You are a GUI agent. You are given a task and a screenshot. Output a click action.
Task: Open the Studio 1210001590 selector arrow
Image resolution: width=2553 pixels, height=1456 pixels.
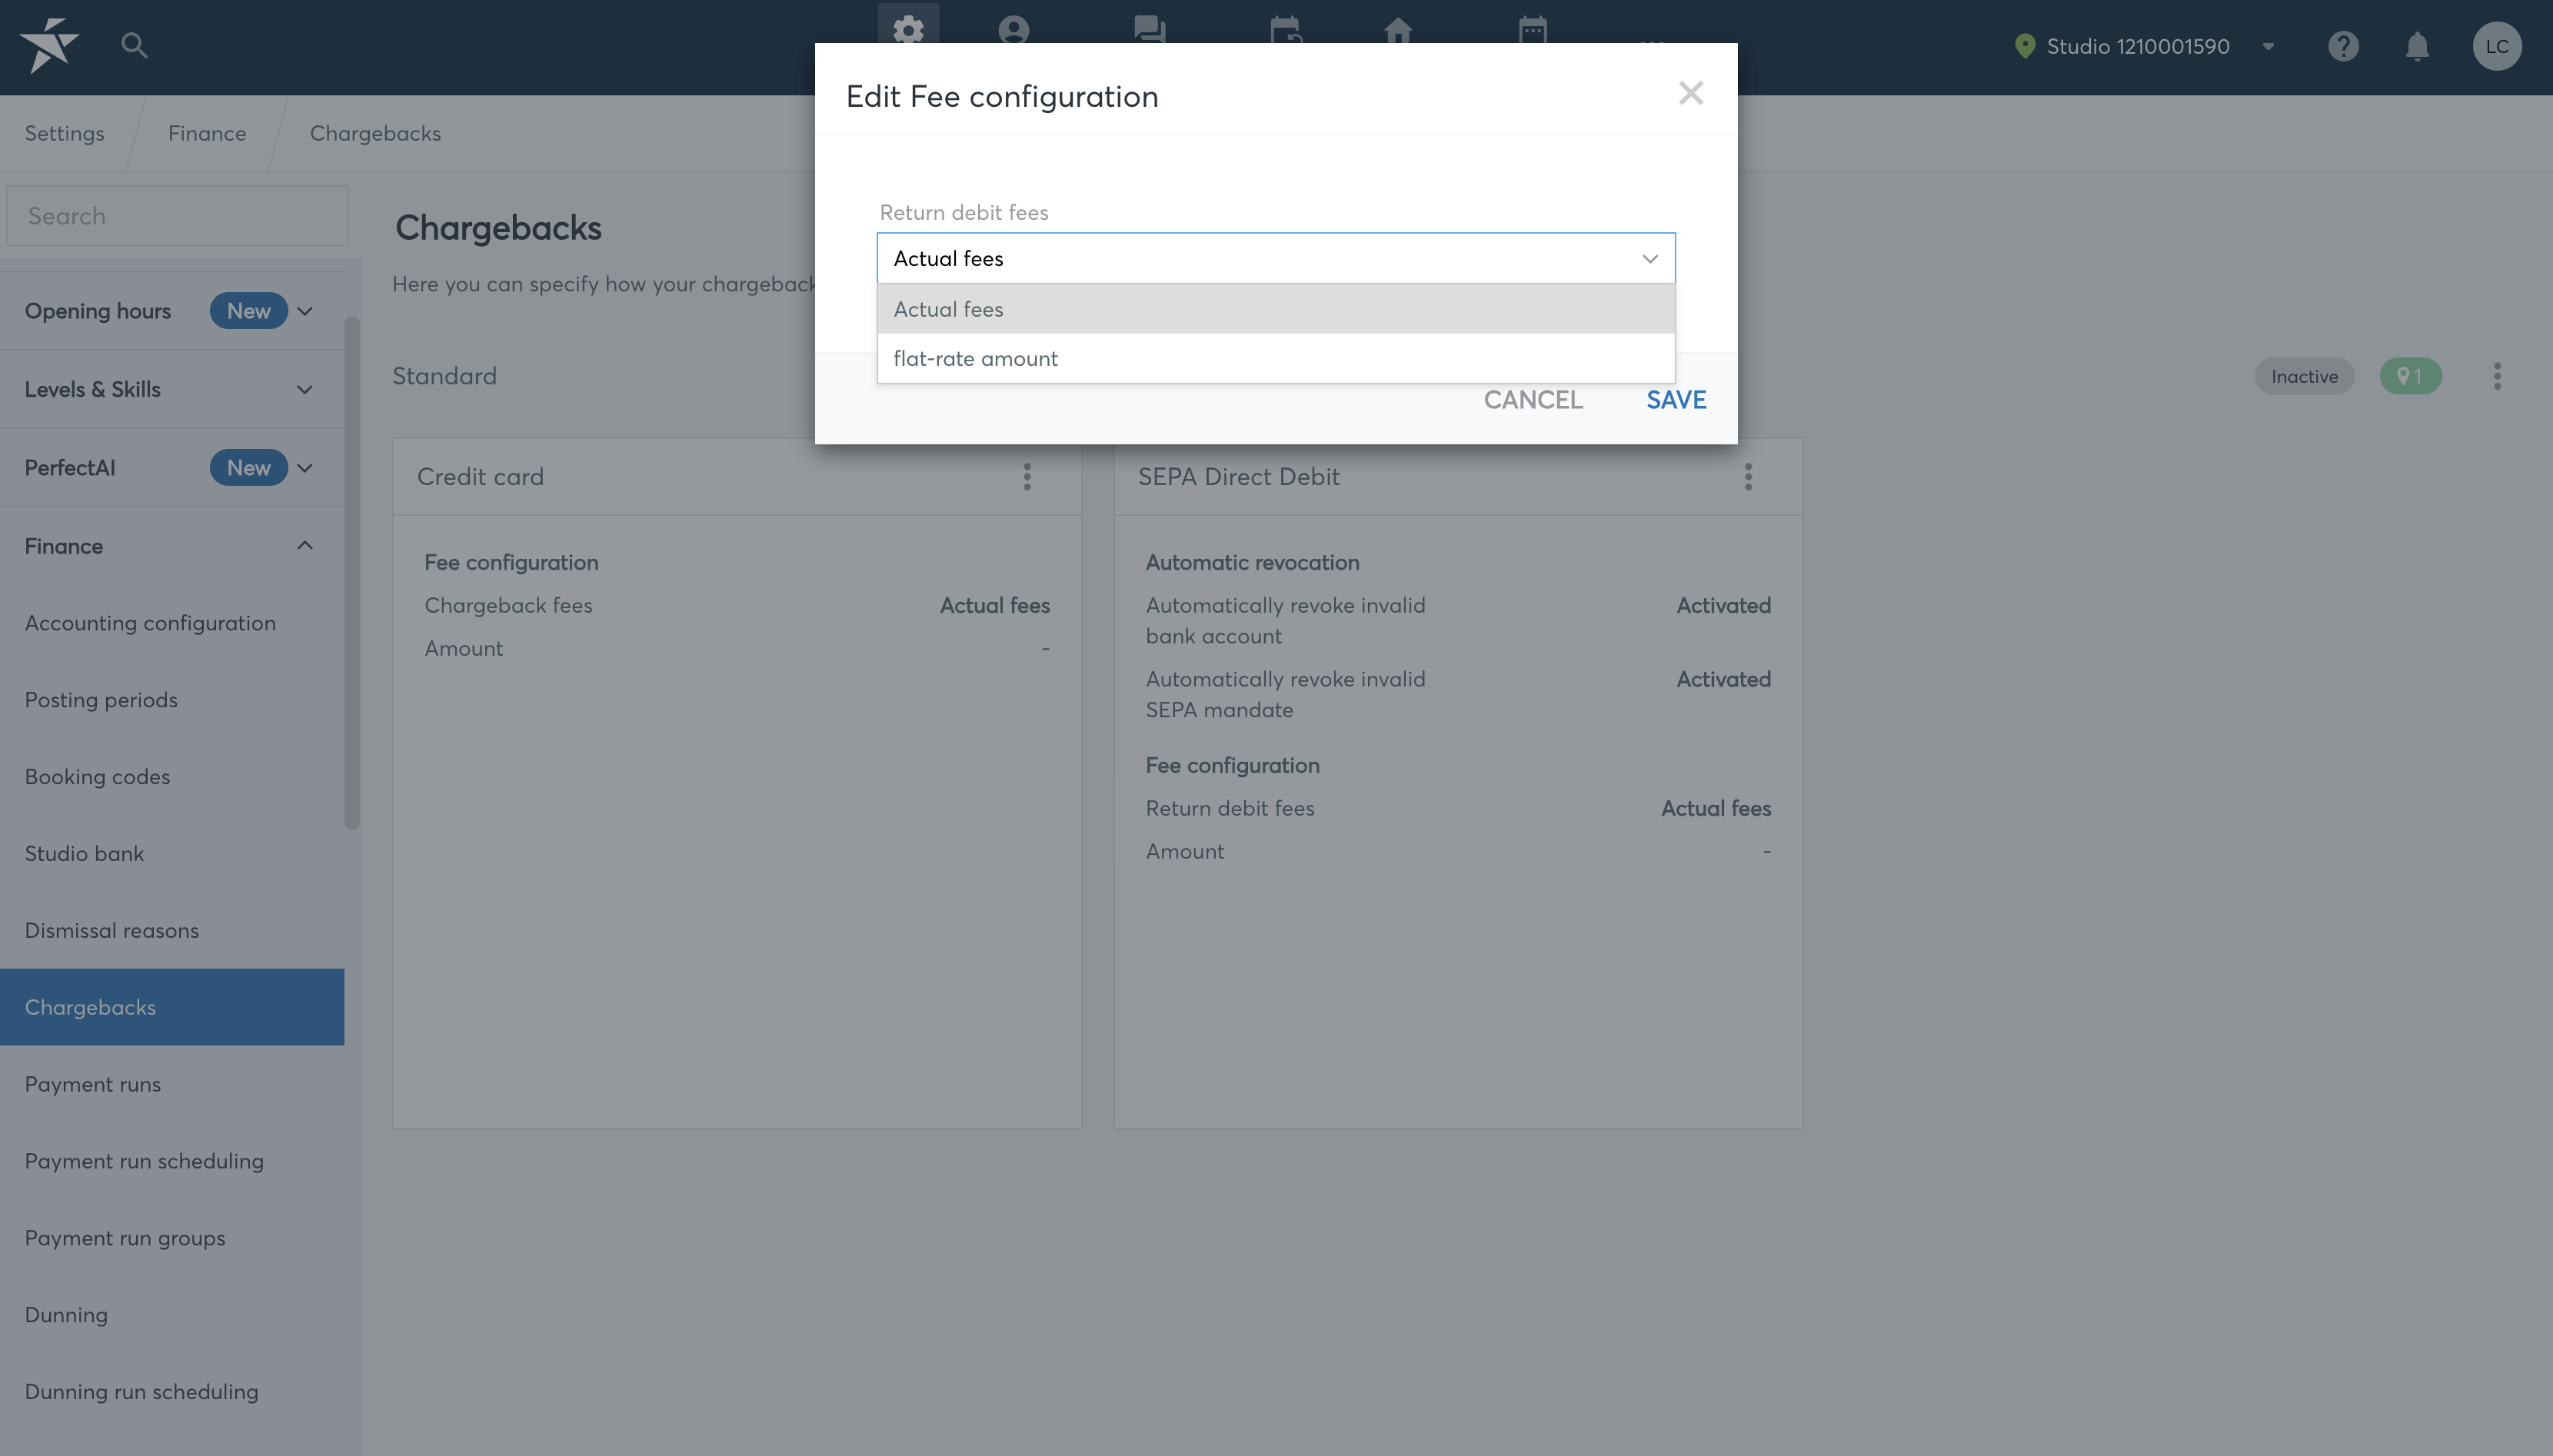2268,46
